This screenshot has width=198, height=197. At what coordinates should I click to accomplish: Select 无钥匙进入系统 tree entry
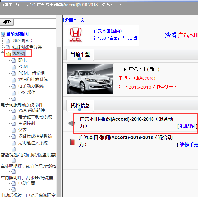pyautogui.click(x=33, y=143)
